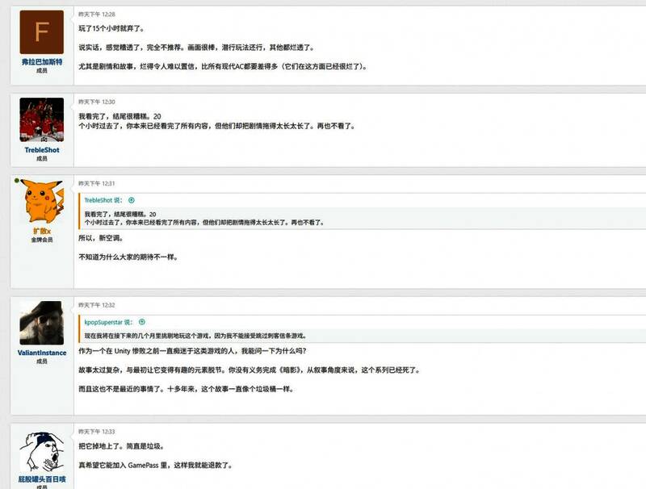Open 扩散x gold member username
This screenshot has width=646, height=489.
(x=42, y=232)
